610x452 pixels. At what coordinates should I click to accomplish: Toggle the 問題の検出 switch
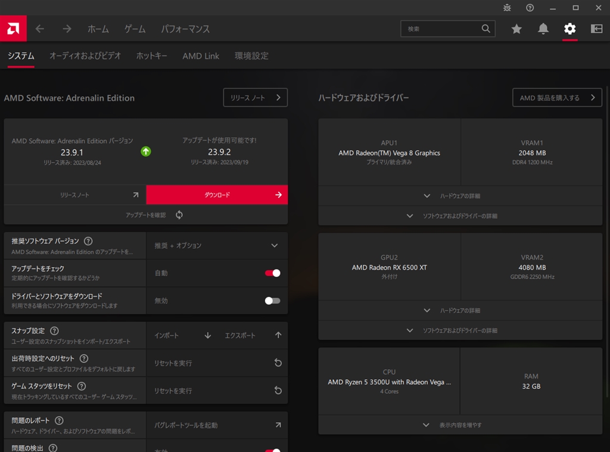[x=272, y=450]
